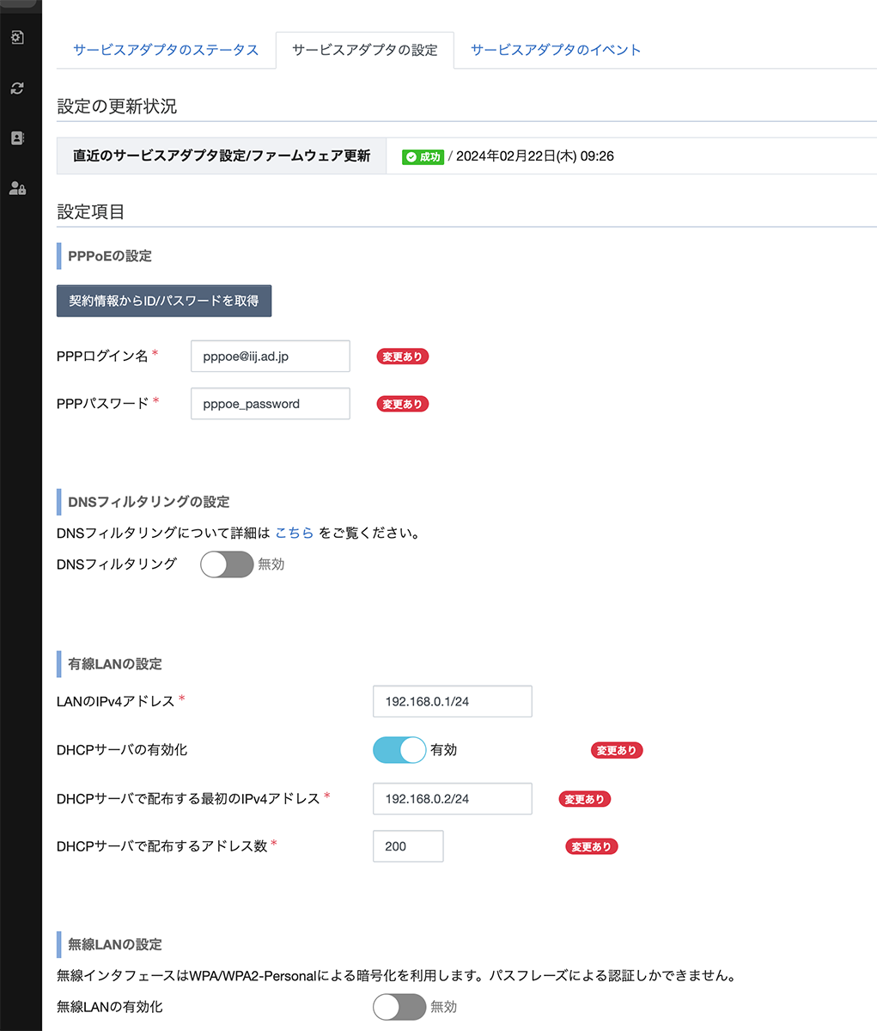The height and width of the screenshot is (1031, 877).
Task: Click 変更あり badge beside DHCPサーバの有効化
Action: point(617,750)
